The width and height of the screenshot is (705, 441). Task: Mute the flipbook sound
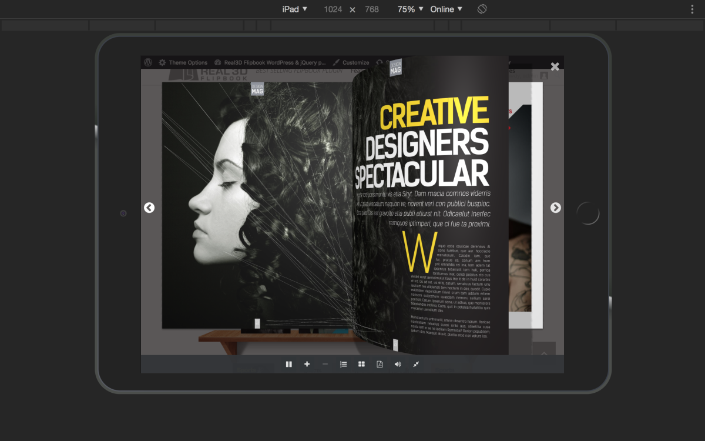click(397, 364)
